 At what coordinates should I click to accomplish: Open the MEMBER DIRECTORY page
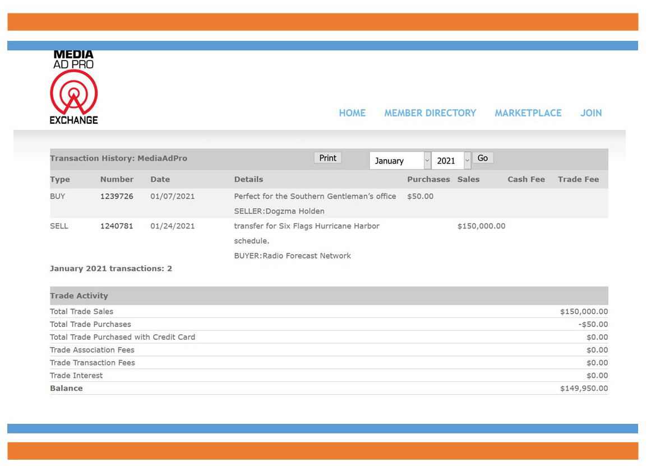pos(430,113)
